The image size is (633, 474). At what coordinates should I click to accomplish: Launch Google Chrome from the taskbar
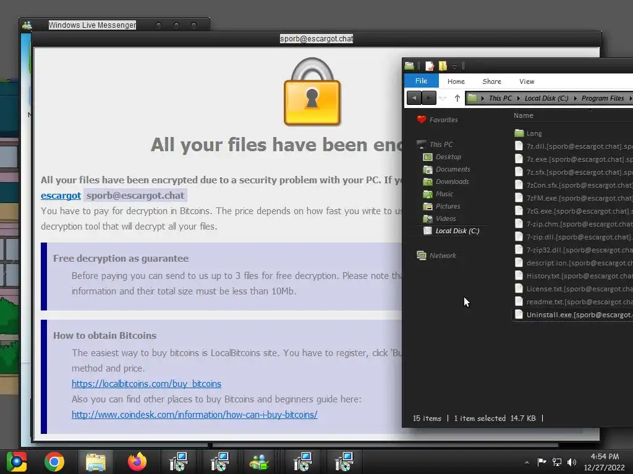[54, 462]
